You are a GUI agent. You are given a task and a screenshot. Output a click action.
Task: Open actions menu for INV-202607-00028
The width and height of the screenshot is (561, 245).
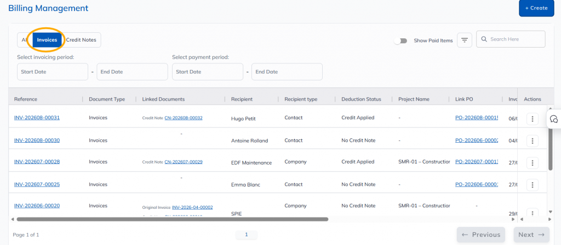(533, 163)
